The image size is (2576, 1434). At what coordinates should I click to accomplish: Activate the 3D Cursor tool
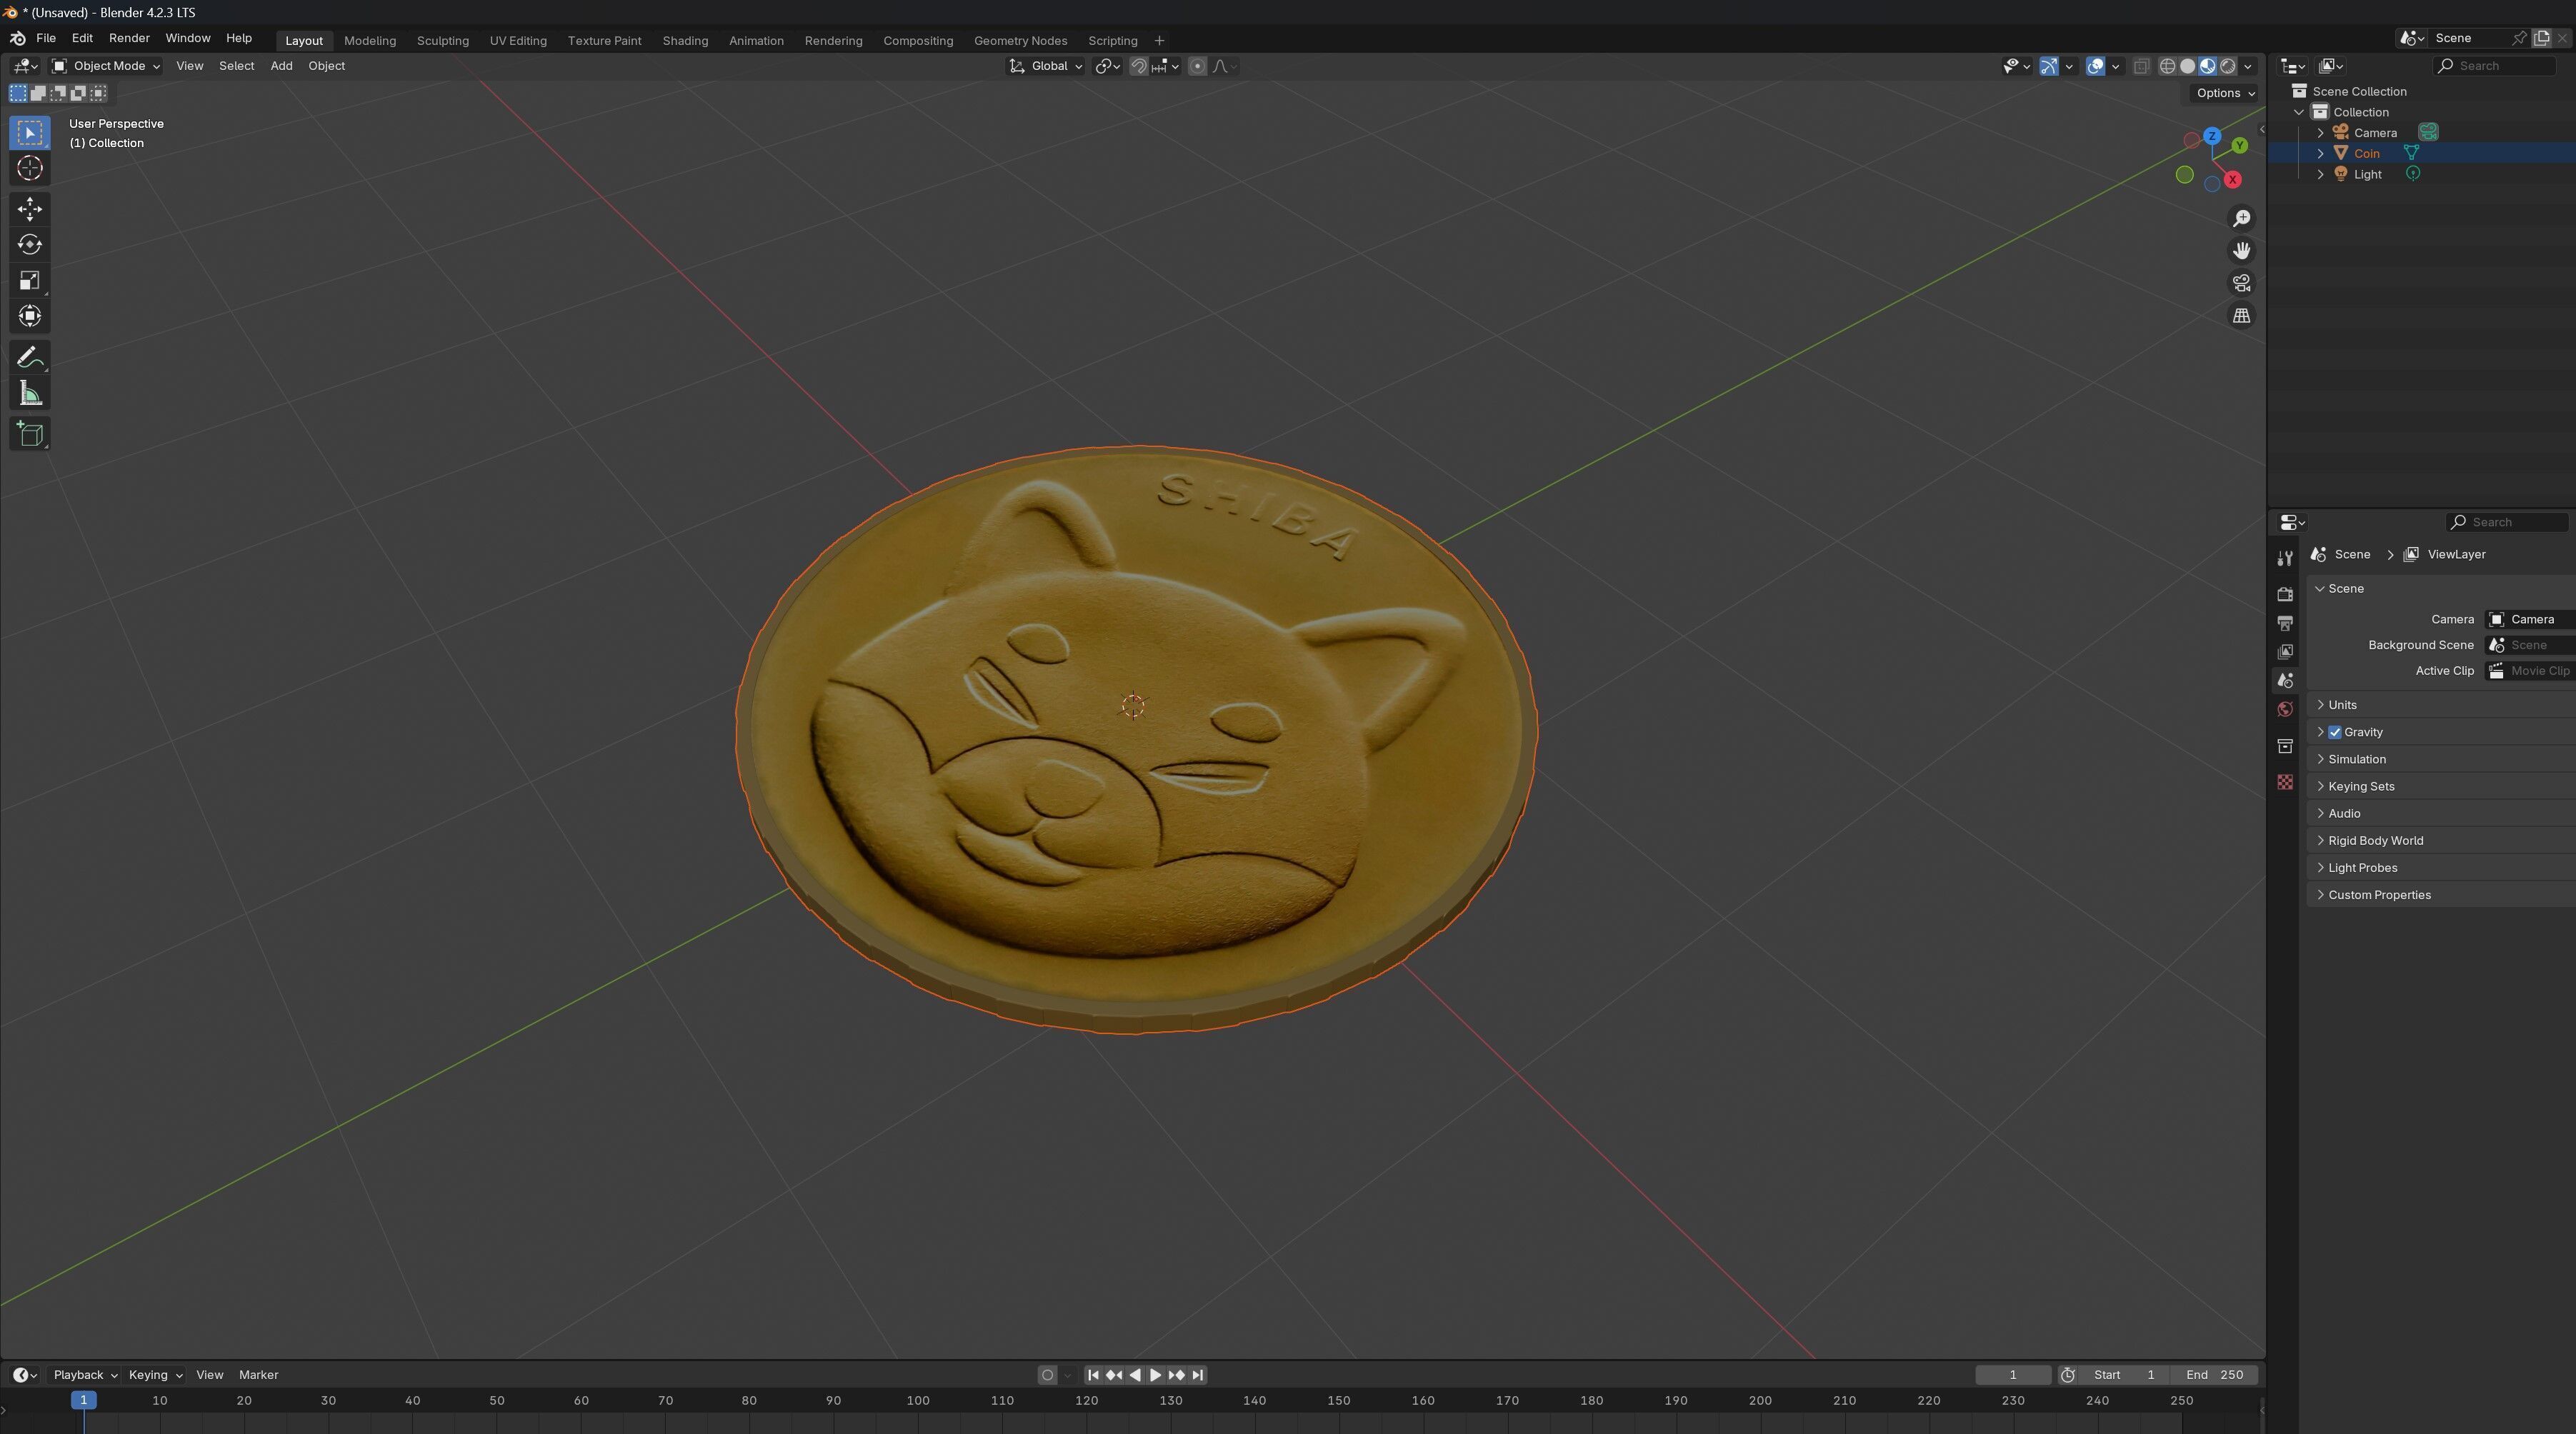(x=30, y=169)
